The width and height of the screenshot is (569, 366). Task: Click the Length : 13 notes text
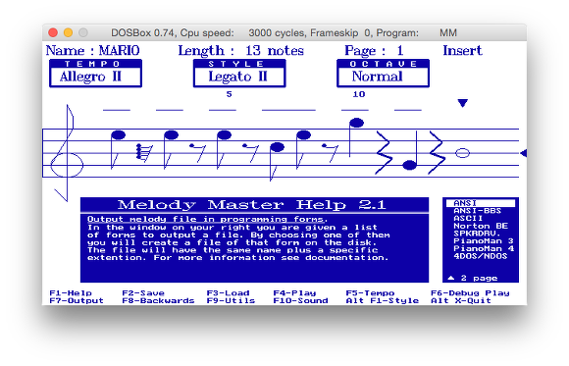pyautogui.click(x=240, y=50)
